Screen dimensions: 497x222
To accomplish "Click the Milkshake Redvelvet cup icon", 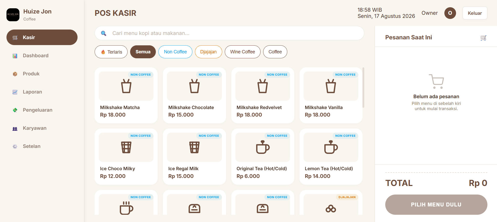I will 263,86.
